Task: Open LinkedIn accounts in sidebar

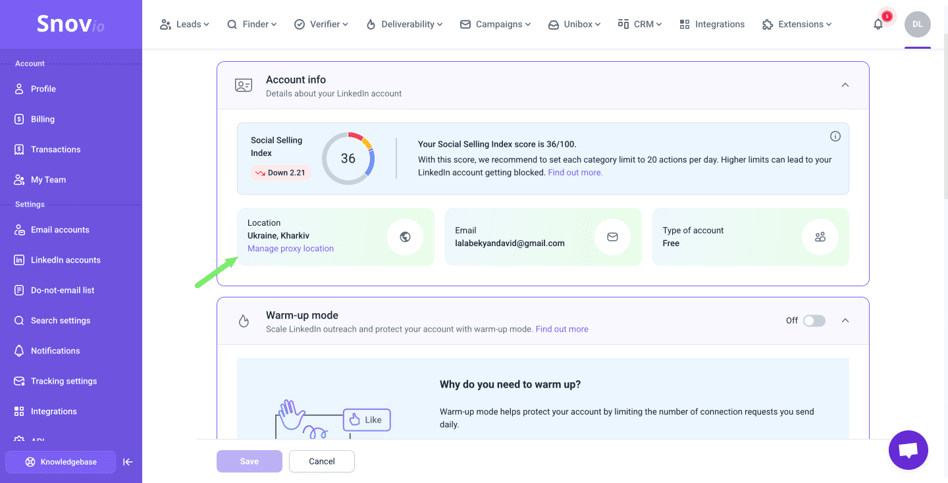Action: coord(65,260)
